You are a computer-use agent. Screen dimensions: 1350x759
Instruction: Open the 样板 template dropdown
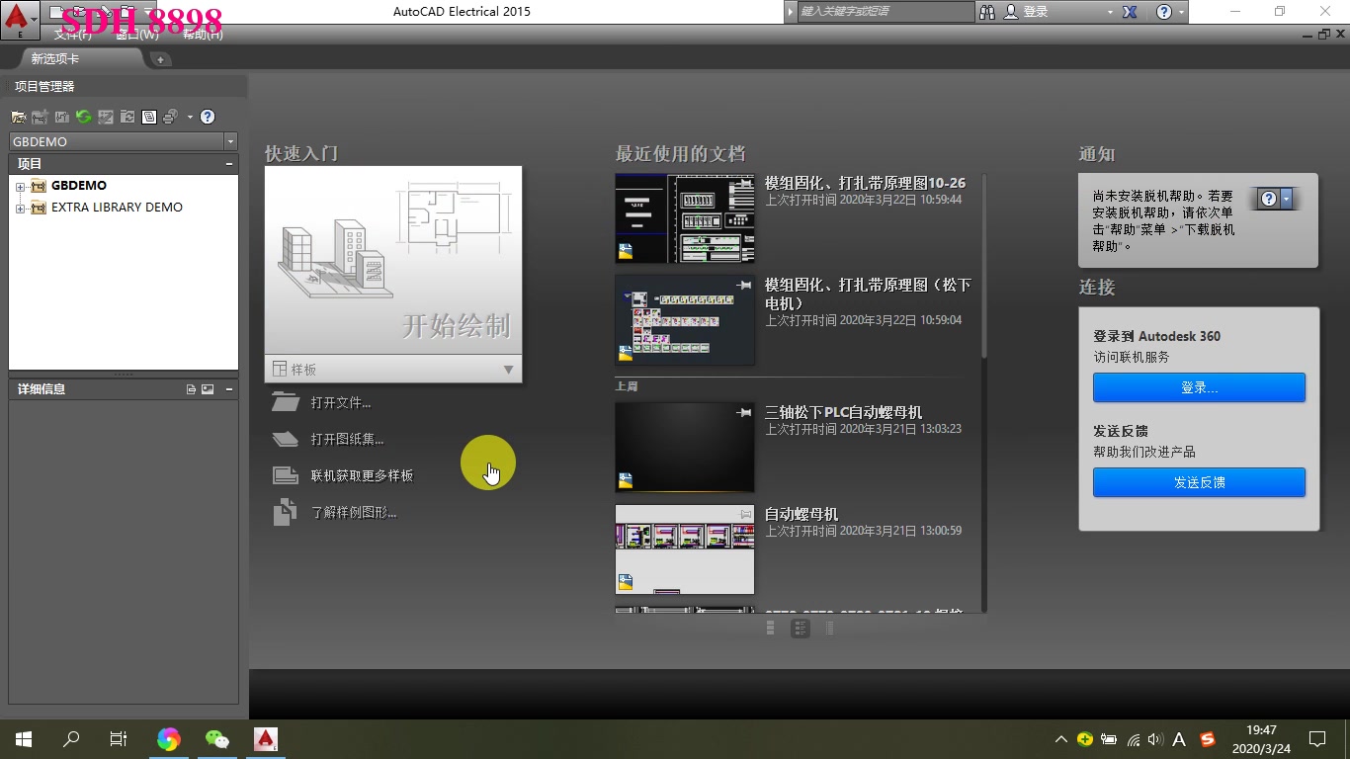point(508,370)
